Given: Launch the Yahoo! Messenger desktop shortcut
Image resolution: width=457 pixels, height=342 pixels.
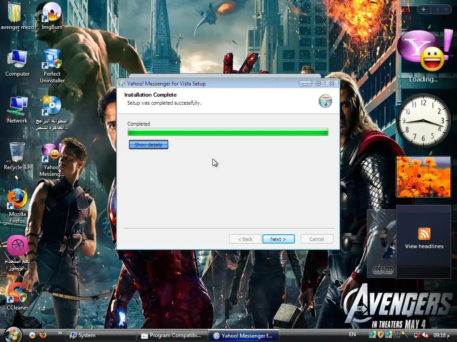Looking at the screenshot, I should click(x=52, y=160).
